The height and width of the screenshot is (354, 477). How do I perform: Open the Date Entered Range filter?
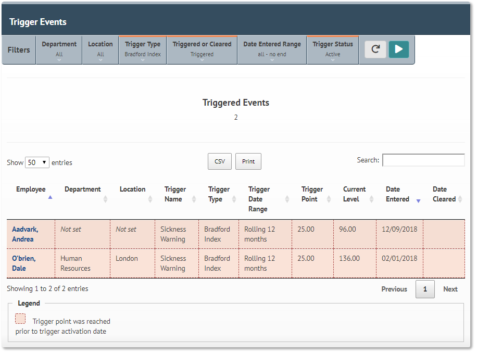point(272,49)
